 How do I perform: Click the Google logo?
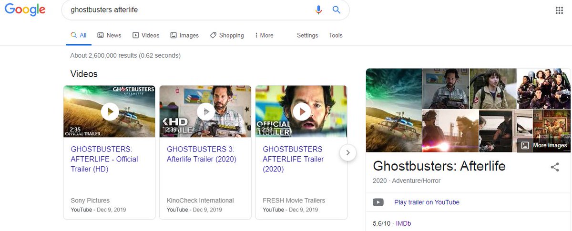[25, 10]
